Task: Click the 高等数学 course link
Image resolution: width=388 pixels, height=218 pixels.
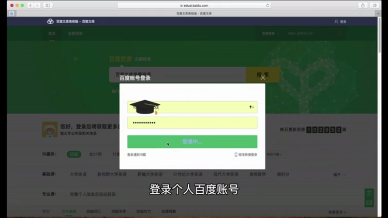Action: coord(257,174)
